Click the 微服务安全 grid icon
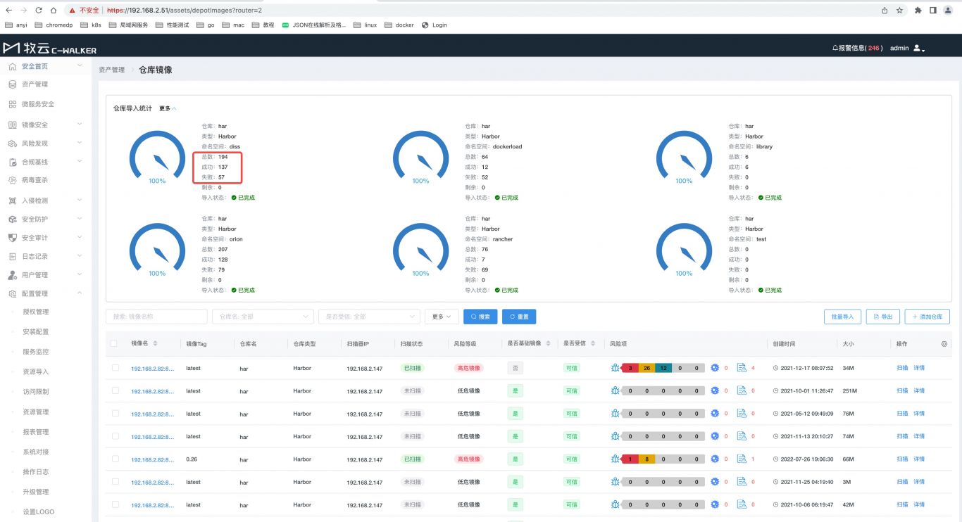The image size is (962, 522). click(x=13, y=104)
